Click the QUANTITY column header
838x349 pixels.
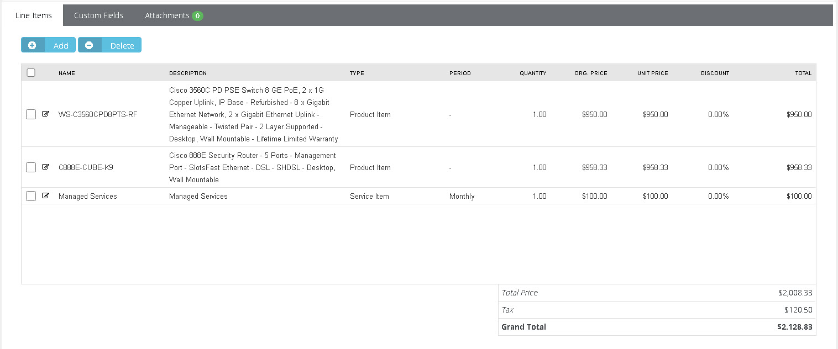532,73
